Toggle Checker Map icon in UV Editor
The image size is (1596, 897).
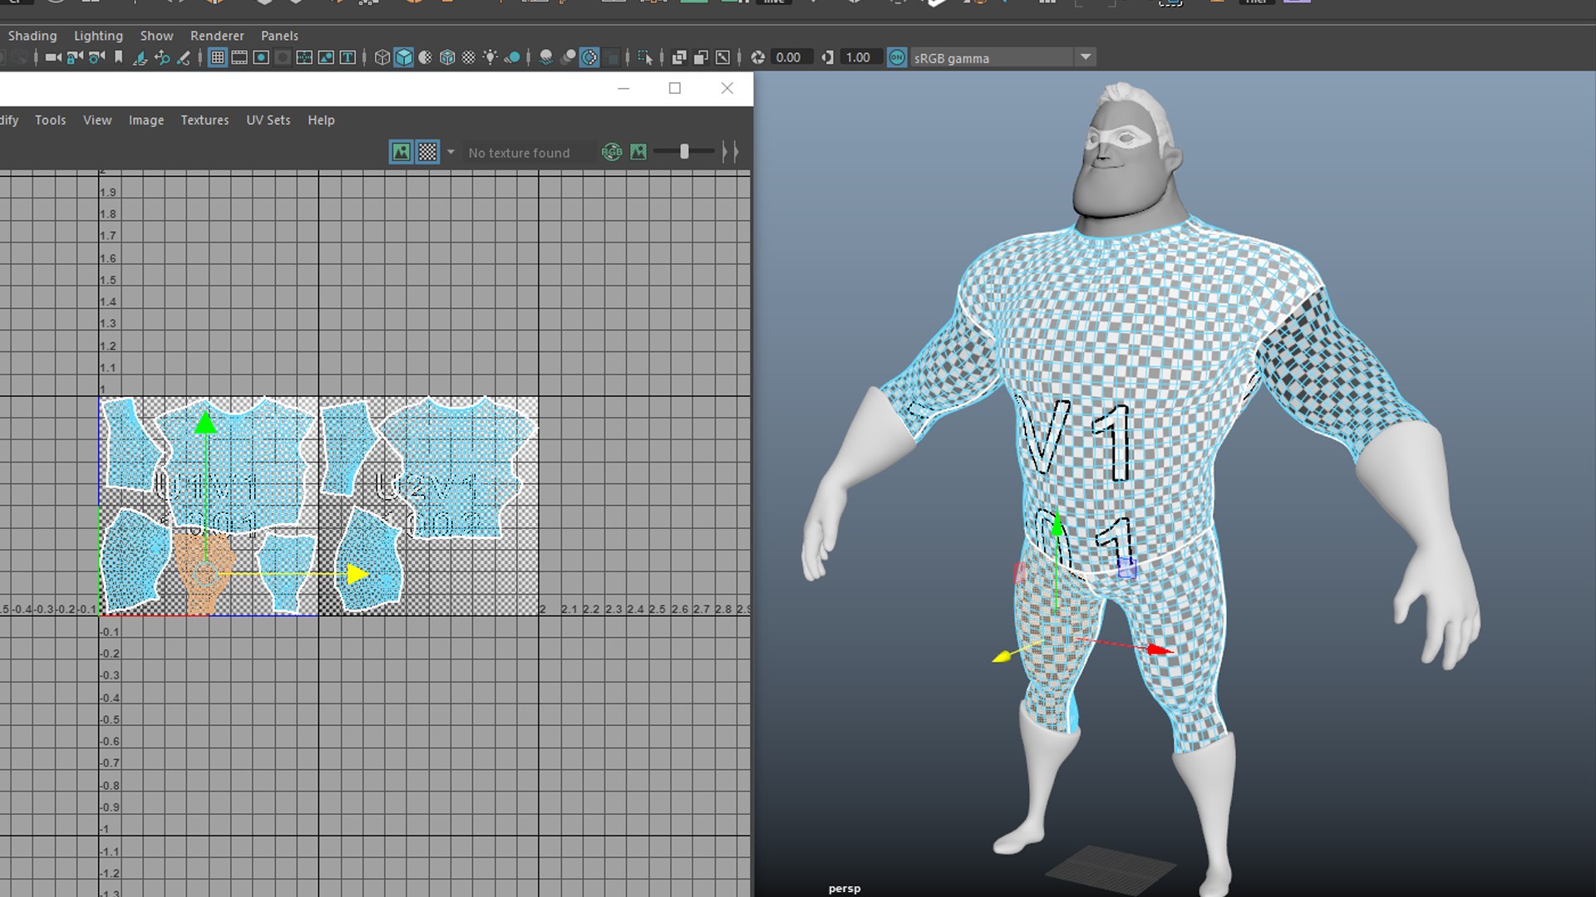427,152
